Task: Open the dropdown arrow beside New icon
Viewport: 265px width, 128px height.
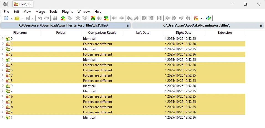Action: coord(11,18)
